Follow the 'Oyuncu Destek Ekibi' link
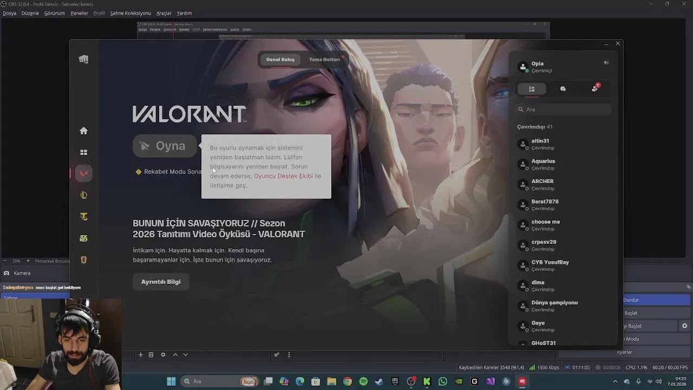 (283, 176)
